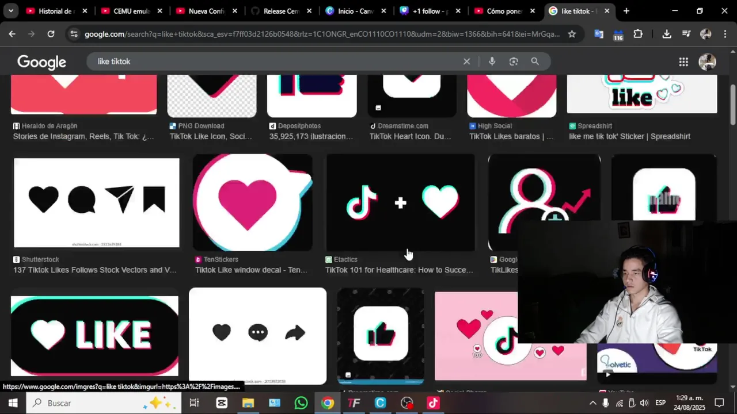This screenshot has width=737, height=414.
Task: Open the link 'TikTok Heart Icon' from Dreamstime
Action: 410,136
